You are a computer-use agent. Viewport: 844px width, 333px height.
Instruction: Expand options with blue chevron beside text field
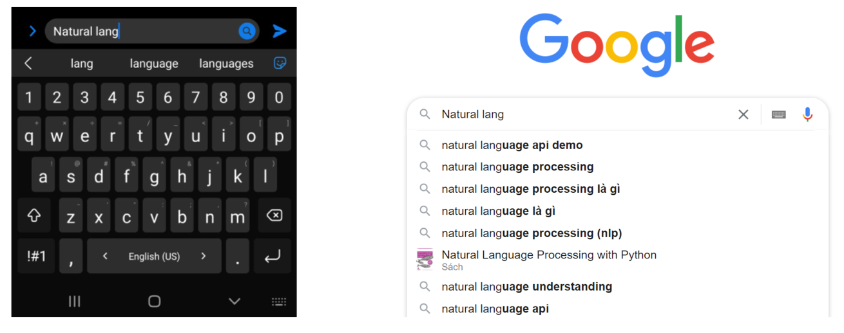(32, 31)
